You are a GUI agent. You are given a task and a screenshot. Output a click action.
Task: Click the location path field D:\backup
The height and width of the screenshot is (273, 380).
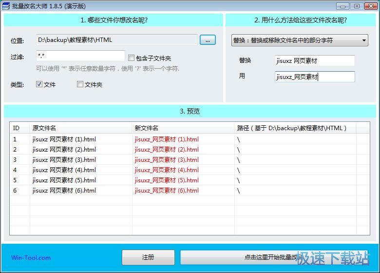117,40
